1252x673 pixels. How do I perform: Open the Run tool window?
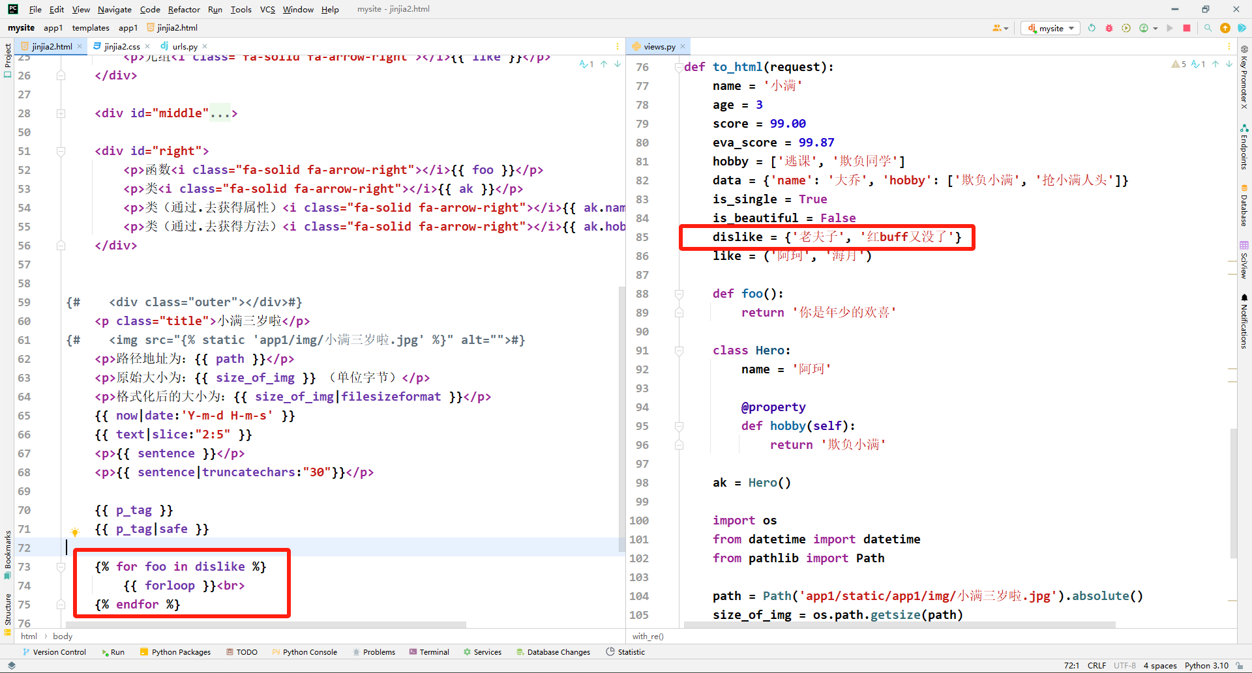click(x=113, y=652)
